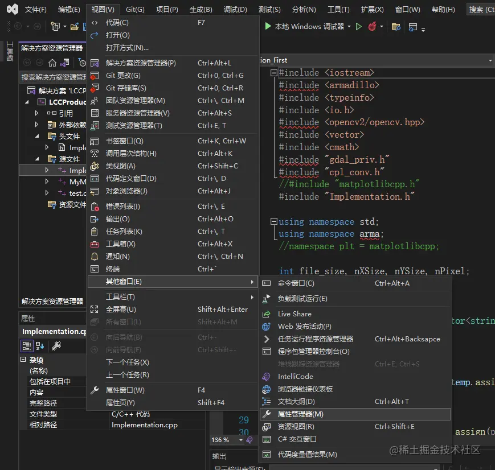
Task: Open 属性窗口(W) menu entry
Action: (x=173, y=390)
